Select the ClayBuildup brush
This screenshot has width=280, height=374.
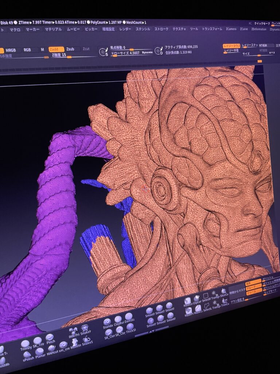tap(119, 321)
